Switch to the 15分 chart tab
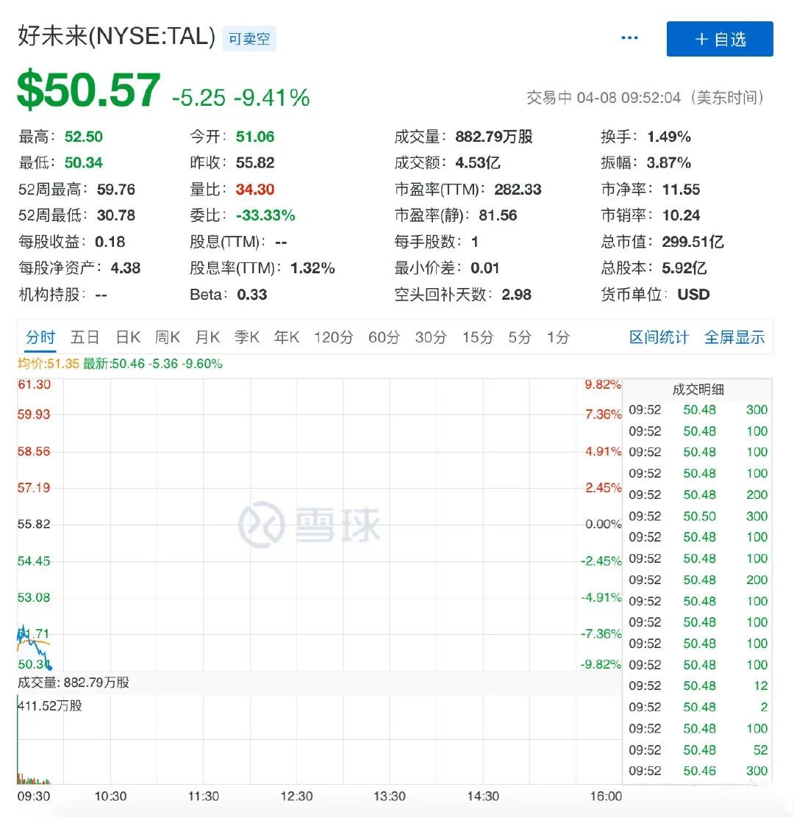This screenshot has width=794, height=817. pyautogui.click(x=478, y=338)
